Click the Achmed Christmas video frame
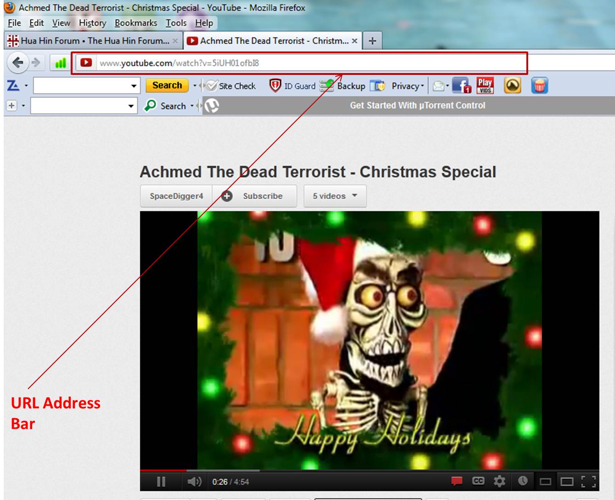Viewport: 615px width, 500px height. (369, 340)
